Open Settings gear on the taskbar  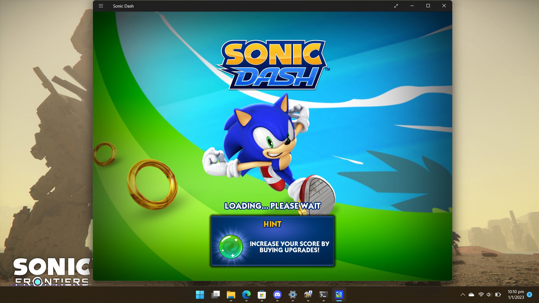pos(293,295)
